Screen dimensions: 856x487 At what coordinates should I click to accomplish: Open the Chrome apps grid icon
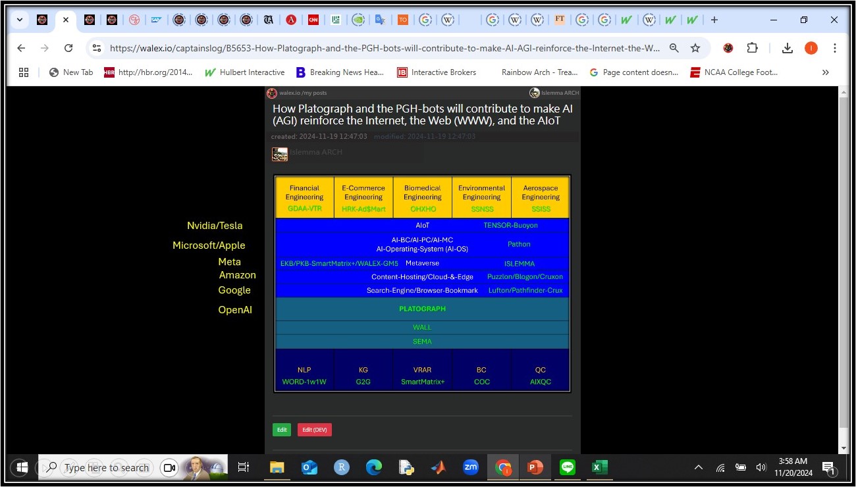pos(24,72)
